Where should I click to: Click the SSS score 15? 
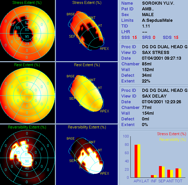click(135, 37)
